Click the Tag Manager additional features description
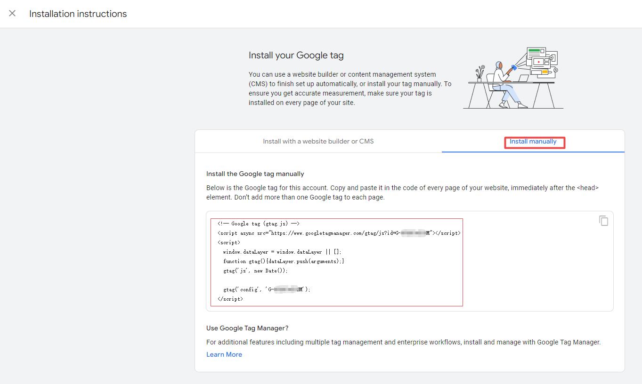642x384 pixels. click(x=404, y=342)
